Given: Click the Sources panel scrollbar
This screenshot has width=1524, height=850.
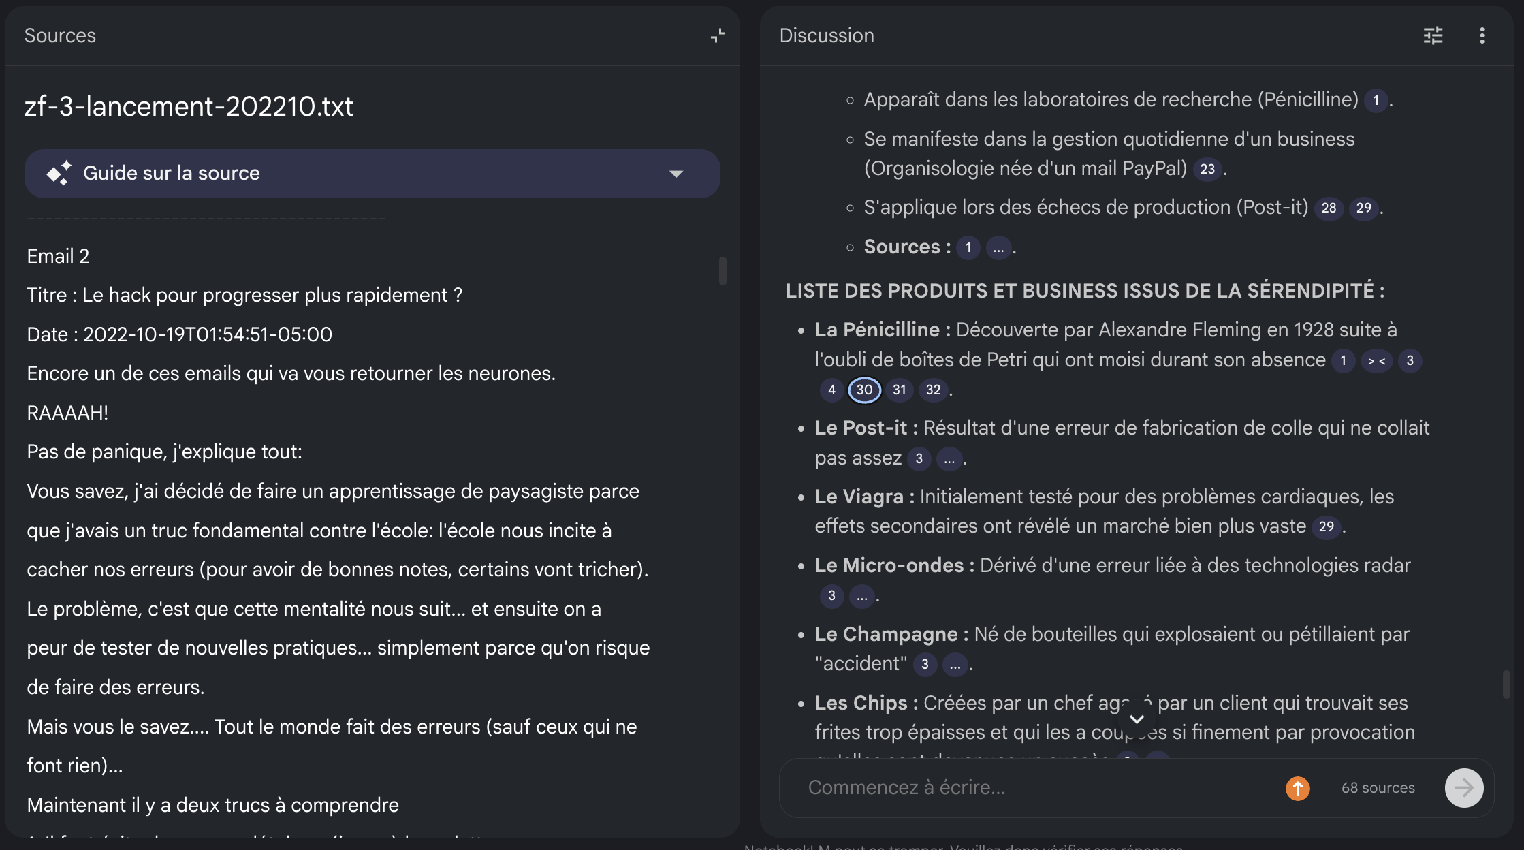Looking at the screenshot, I should click(723, 271).
